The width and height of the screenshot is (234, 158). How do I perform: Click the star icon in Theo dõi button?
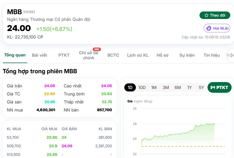coord(206,15)
